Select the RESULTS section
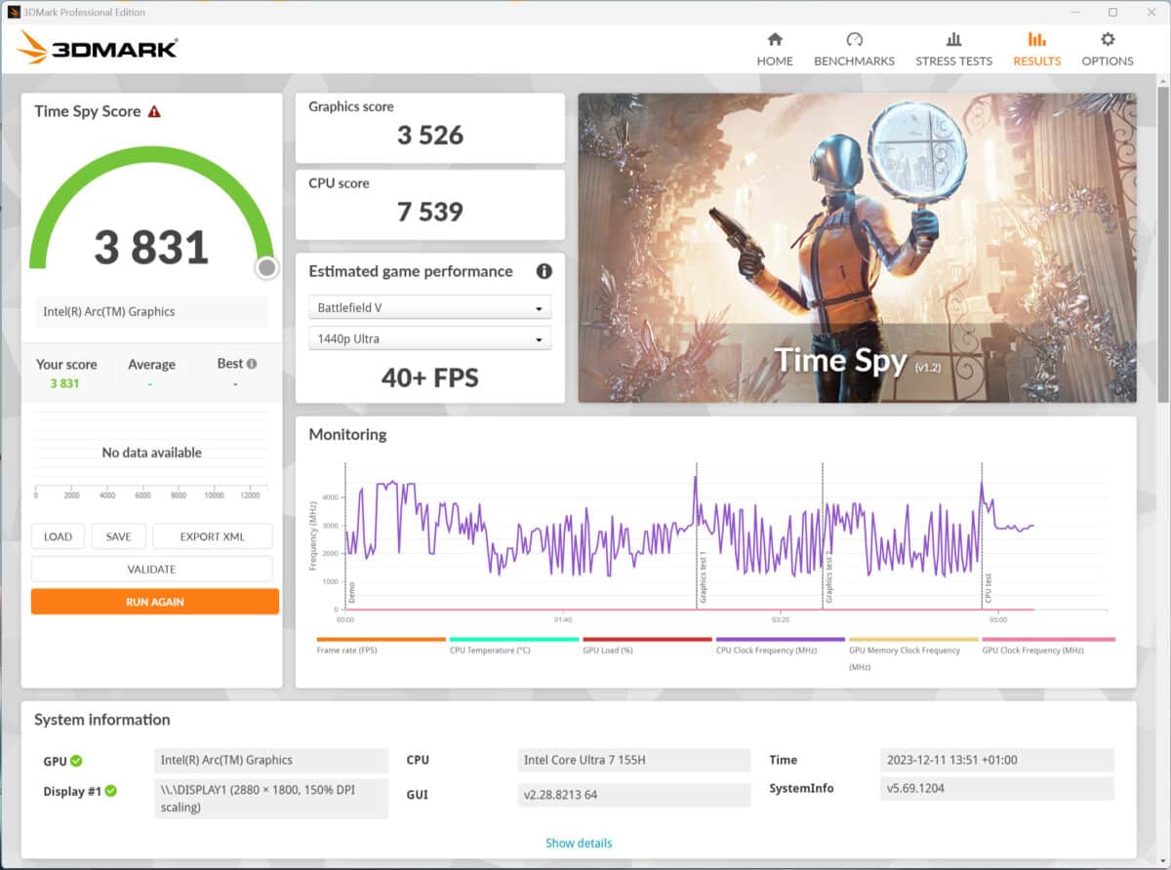The width and height of the screenshot is (1171, 870). coord(1036,49)
